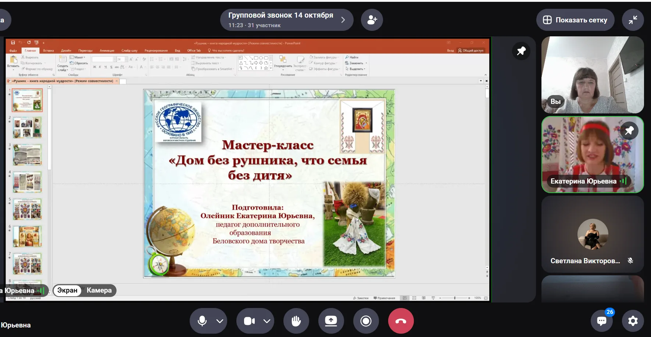The width and height of the screenshot is (651, 337).
Task: Click the Save icon in PowerPoint quick access toolbar
Action: coord(13,43)
